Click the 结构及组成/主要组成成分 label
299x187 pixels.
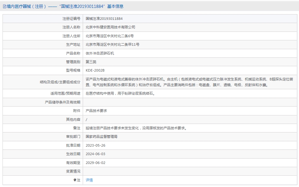click(x=60, y=82)
